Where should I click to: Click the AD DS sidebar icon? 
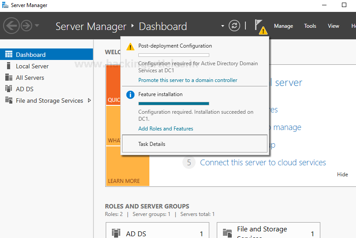point(8,89)
